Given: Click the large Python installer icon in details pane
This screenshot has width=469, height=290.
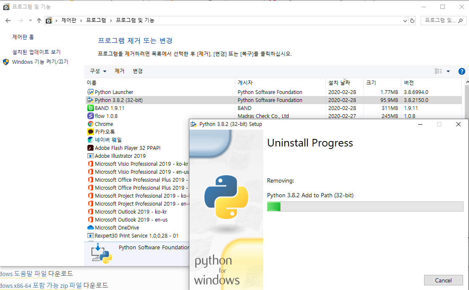Looking at the screenshot, I should [x=102, y=253].
